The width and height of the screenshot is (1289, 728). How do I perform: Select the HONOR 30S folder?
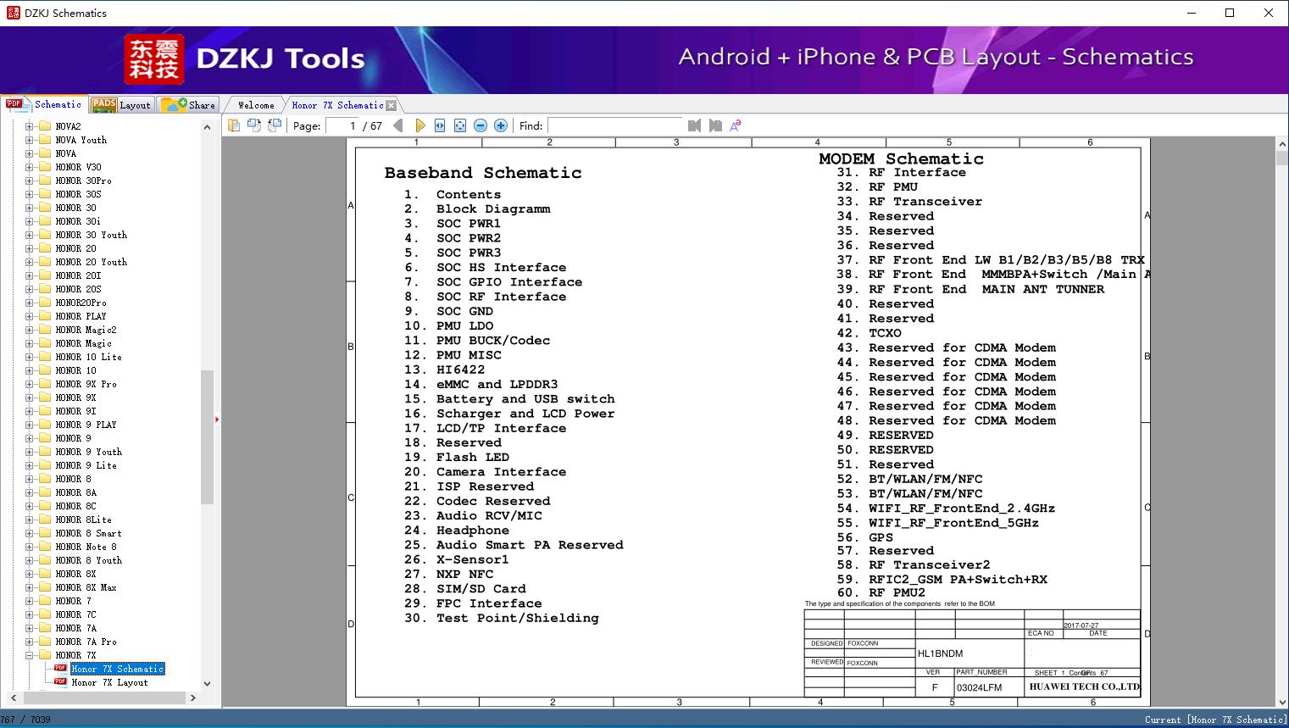[78, 194]
